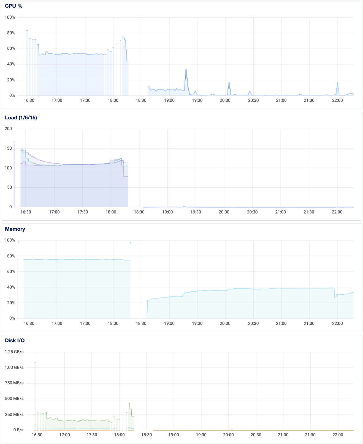Click the 21:30 time label under Memory chart

(x=309, y=324)
